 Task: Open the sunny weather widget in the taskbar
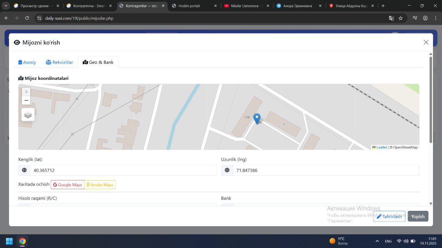[x=339, y=241]
